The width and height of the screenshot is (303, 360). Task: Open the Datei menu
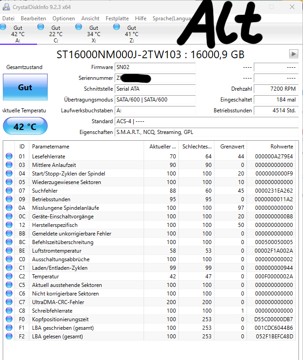click(x=8, y=18)
